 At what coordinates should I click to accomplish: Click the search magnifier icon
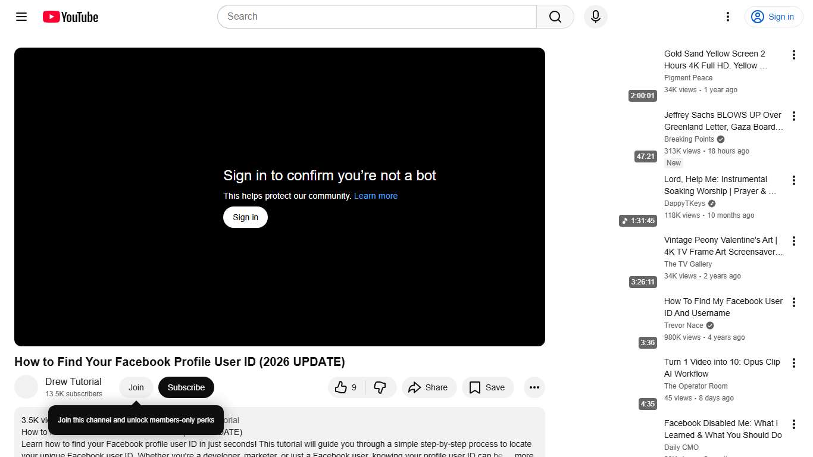pyautogui.click(x=554, y=17)
